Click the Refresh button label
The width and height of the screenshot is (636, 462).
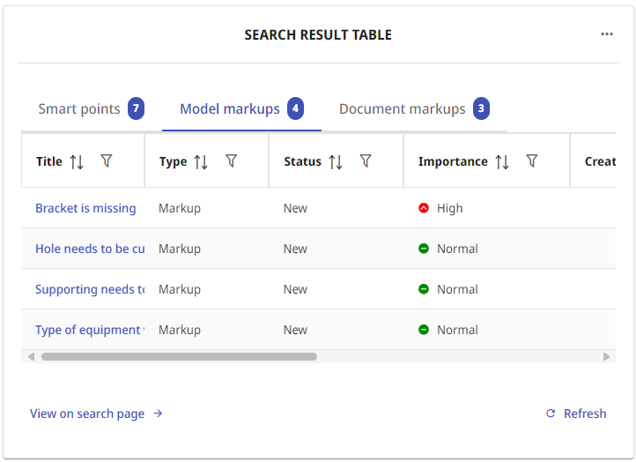coord(585,414)
